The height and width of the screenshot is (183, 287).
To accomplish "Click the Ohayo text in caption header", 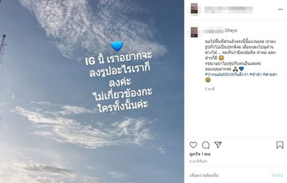I will pyautogui.click(x=231, y=31).
